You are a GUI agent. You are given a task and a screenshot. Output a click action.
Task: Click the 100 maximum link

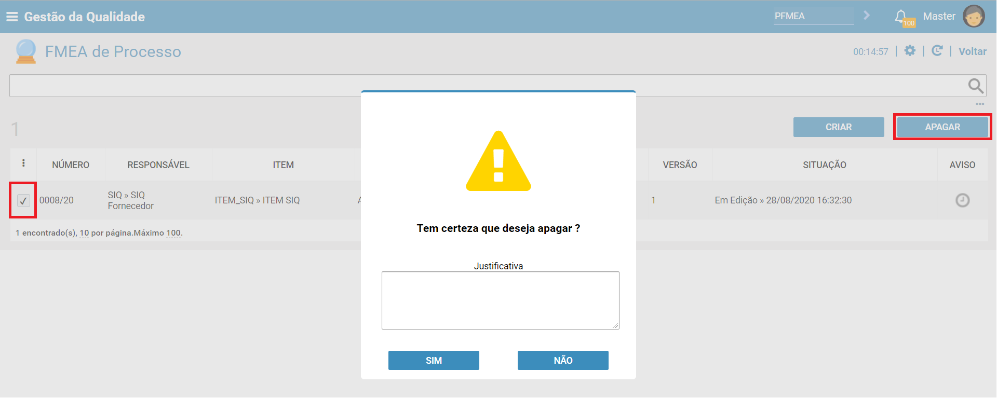coord(173,233)
